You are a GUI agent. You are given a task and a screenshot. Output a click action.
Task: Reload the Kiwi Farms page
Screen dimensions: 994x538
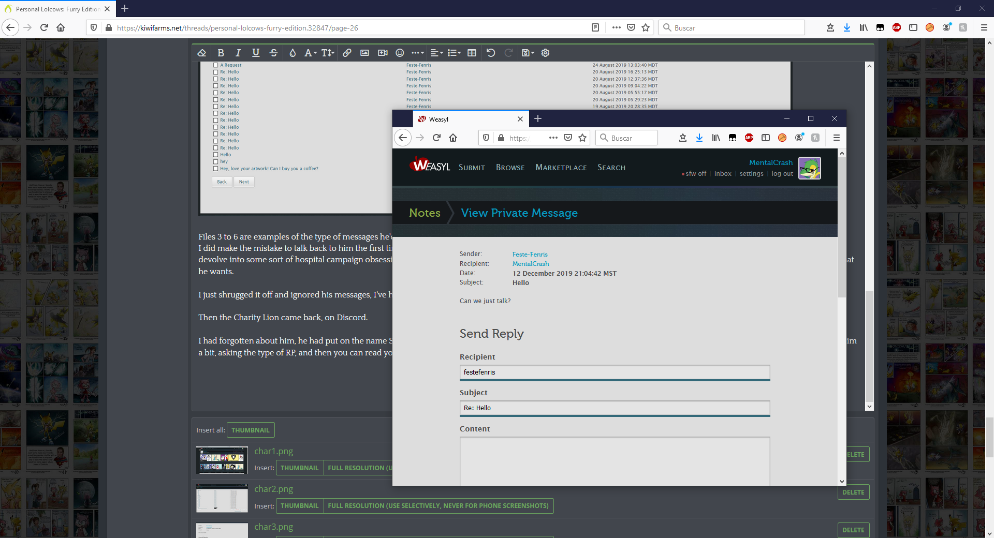[44, 27]
